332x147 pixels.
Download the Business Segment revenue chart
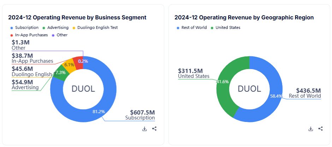(x=144, y=129)
